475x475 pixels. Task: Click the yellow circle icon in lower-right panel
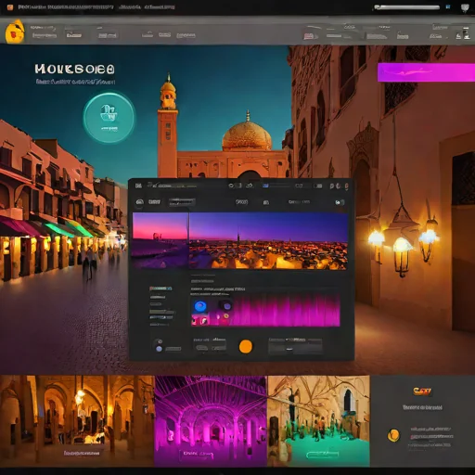click(x=393, y=435)
